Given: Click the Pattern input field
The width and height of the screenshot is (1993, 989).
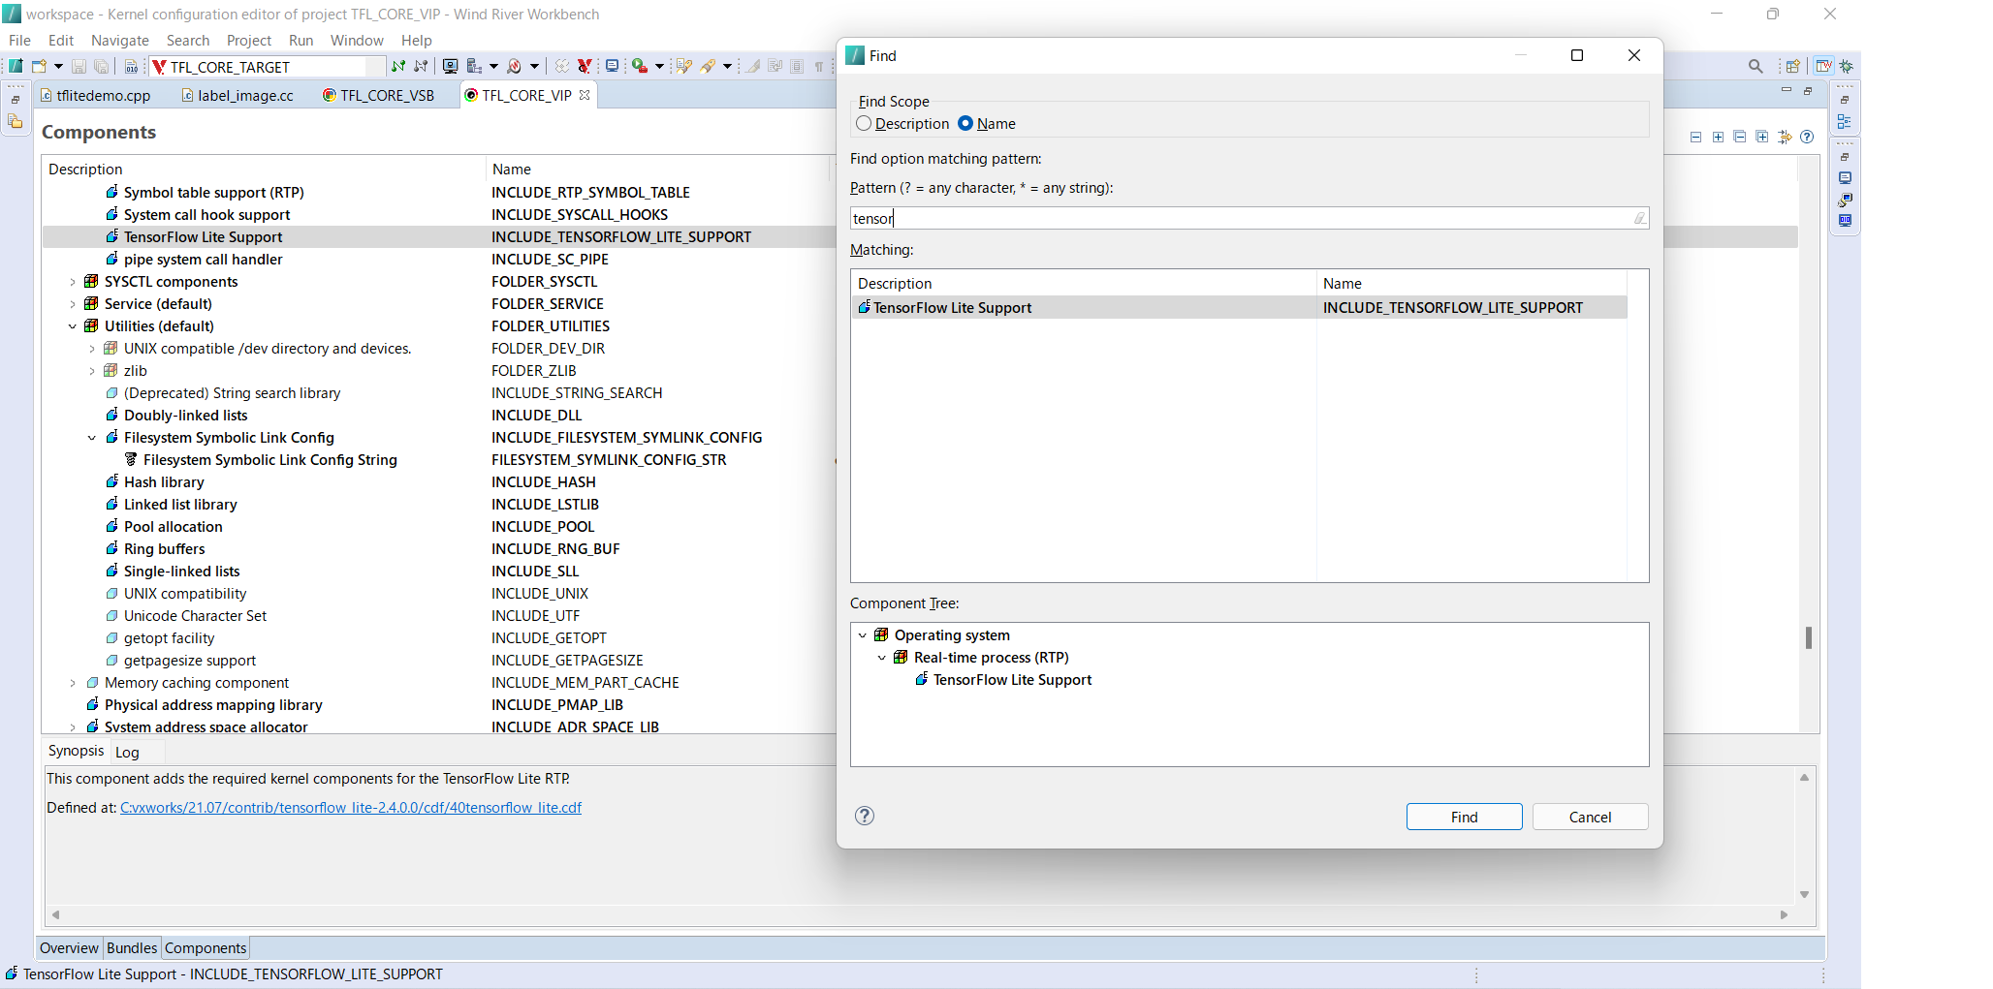Looking at the screenshot, I should (x=1249, y=218).
